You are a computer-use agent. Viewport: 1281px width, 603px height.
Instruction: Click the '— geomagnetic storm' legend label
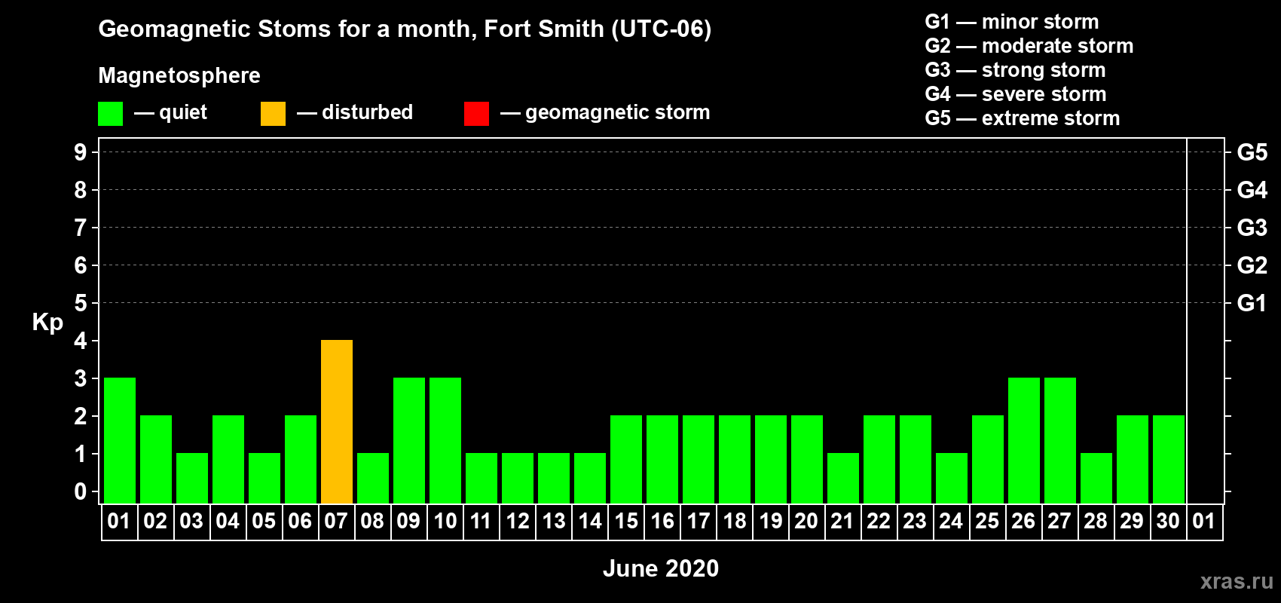click(605, 113)
